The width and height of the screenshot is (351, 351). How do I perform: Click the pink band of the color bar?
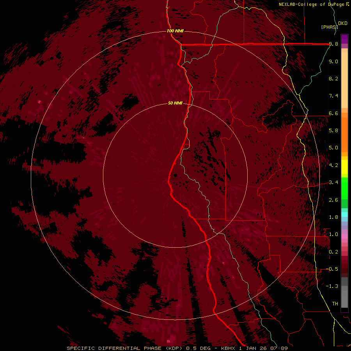coord(344,236)
